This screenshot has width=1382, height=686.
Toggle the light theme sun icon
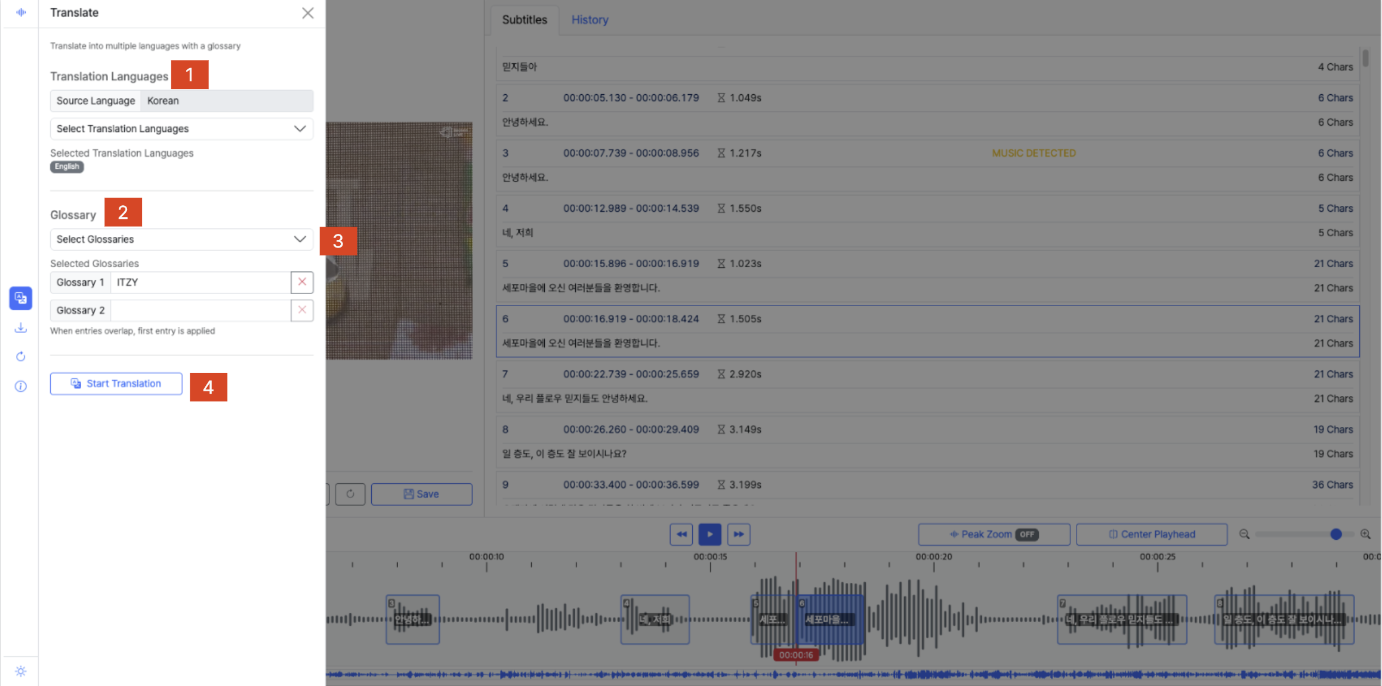[x=21, y=671]
